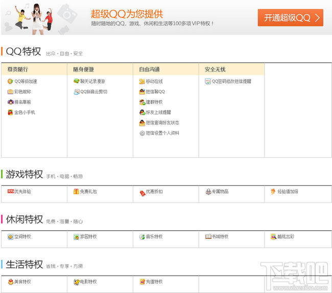Open the 充值特权 link
Screen dimensions: 332x293
(x=154, y=282)
